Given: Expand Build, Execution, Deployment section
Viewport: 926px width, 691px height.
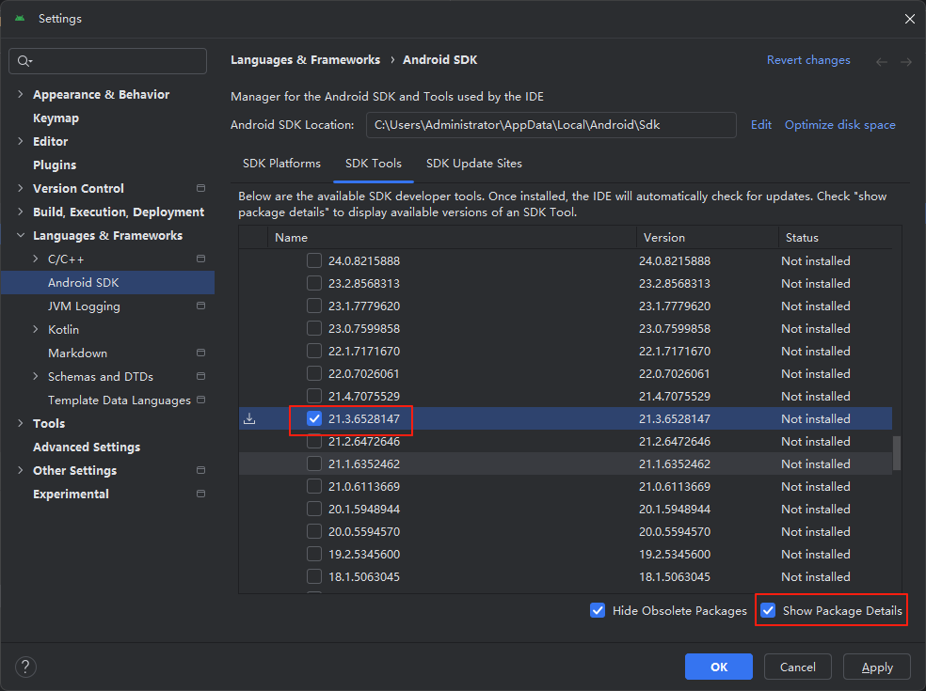Looking at the screenshot, I should point(21,212).
